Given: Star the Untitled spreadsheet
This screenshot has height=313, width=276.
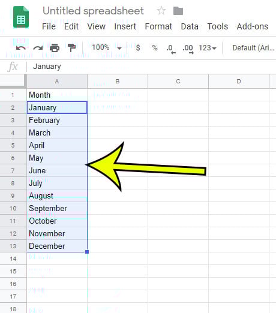Looking at the screenshot, I should [x=161, y=11].
